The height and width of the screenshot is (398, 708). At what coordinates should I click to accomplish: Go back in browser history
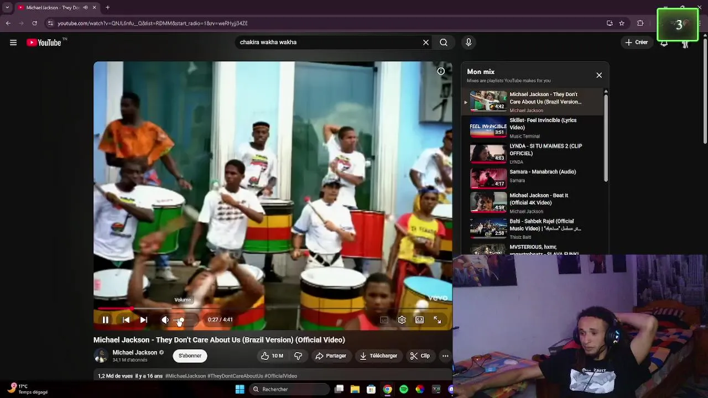pos(8,23)
